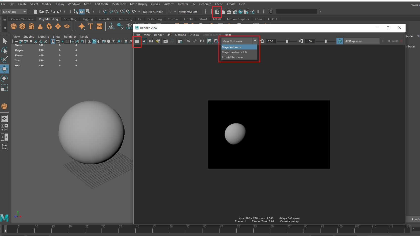Switch to the Sculpting shelf tab

70,19
